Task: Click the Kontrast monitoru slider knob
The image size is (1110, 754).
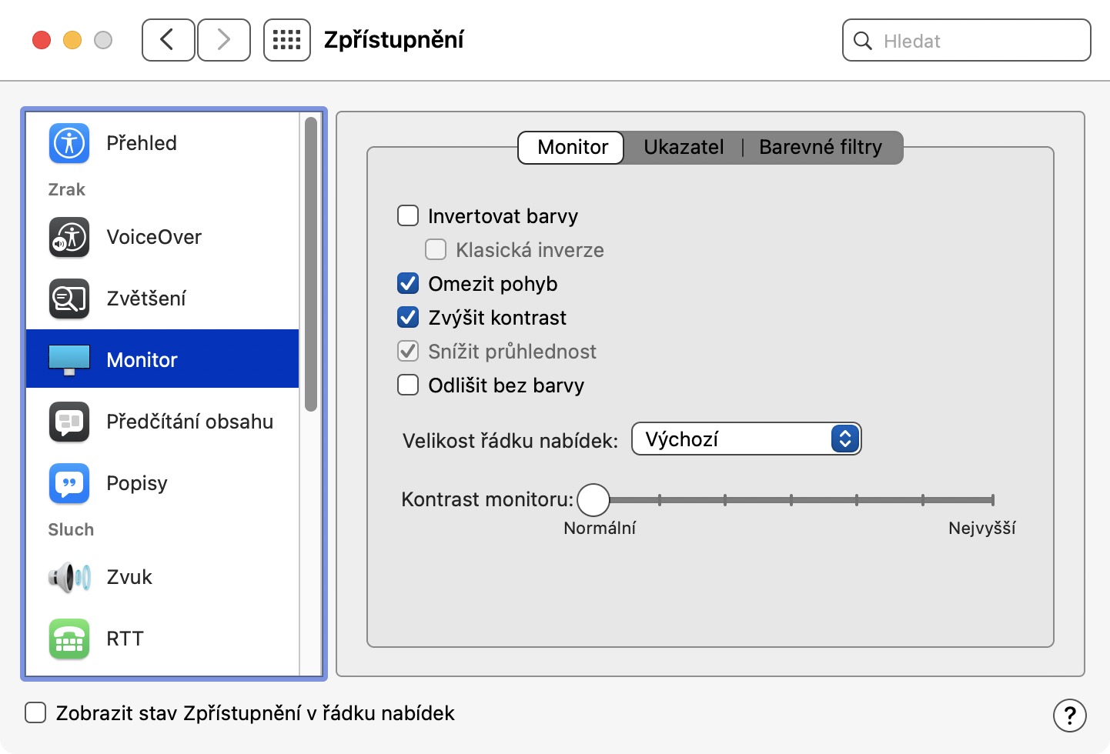Action: 593,500
